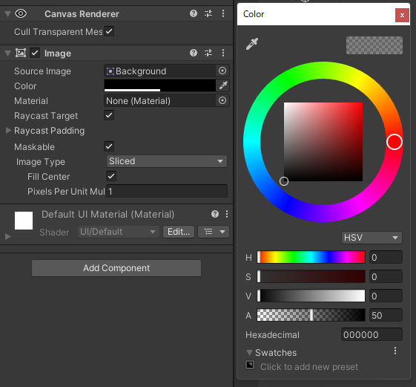
Task: Click the eyedropper next to Color field
Action: point(223,85)
